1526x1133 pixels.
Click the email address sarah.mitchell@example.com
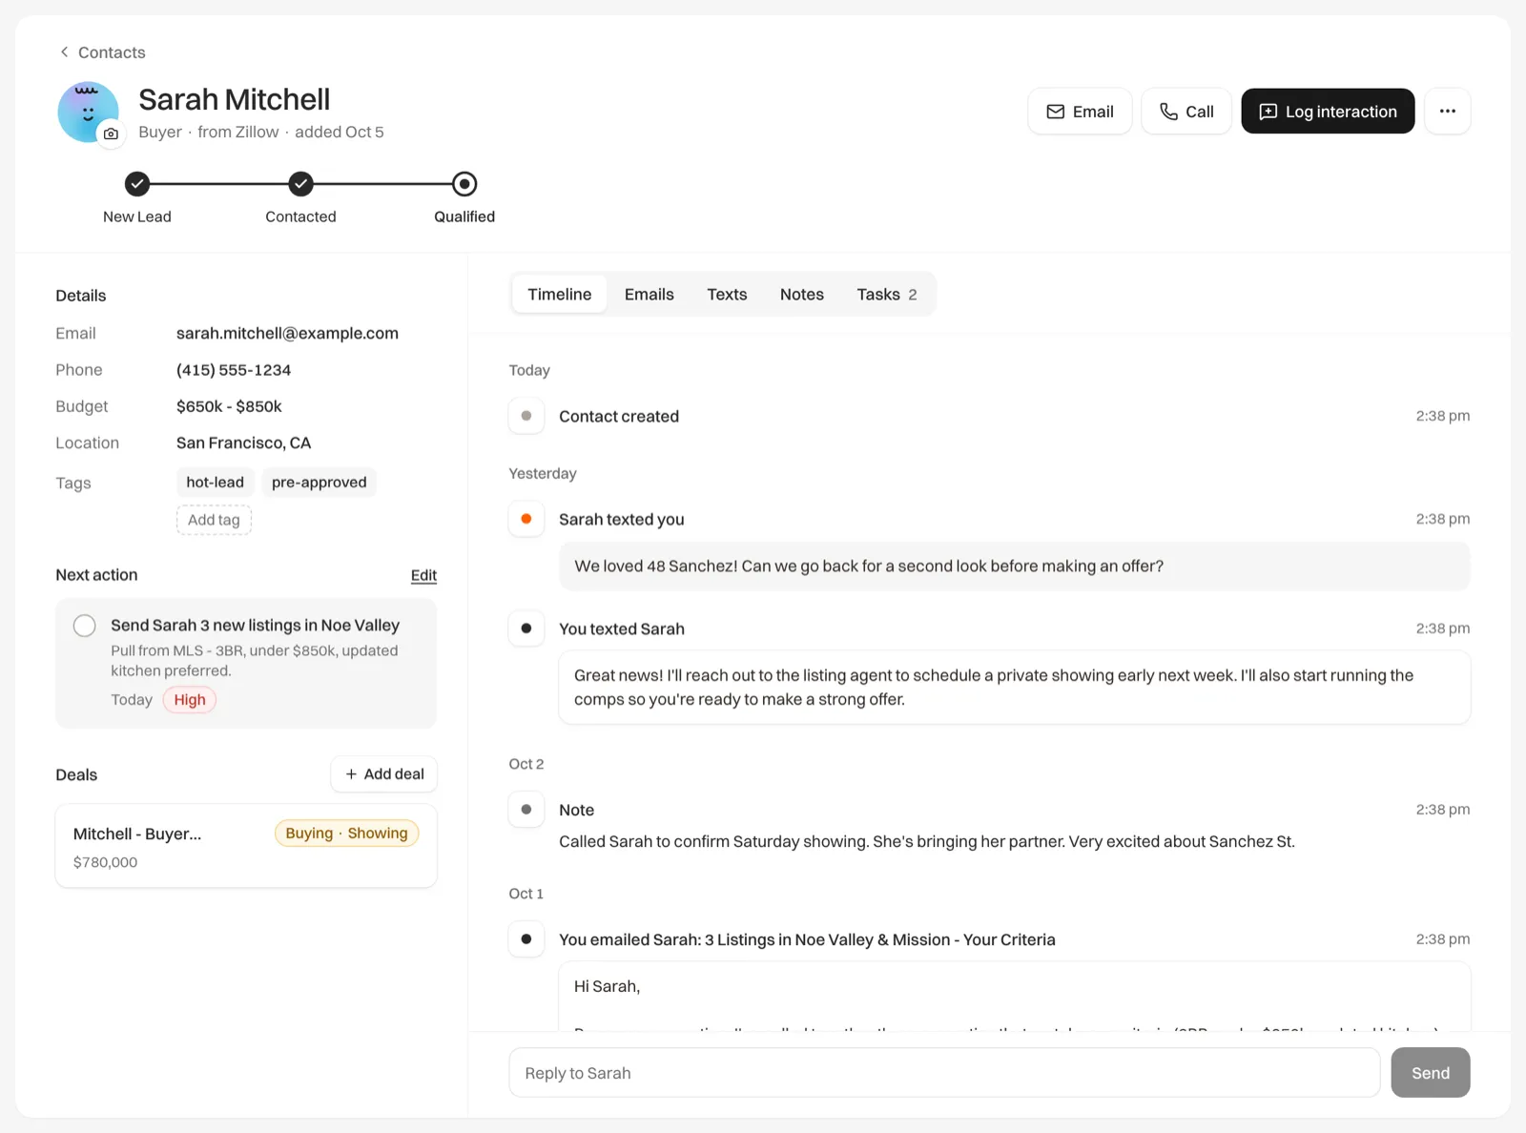click(287, 334)
